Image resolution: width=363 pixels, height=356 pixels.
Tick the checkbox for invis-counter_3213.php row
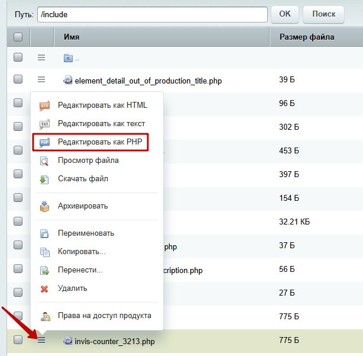point(18,339)
